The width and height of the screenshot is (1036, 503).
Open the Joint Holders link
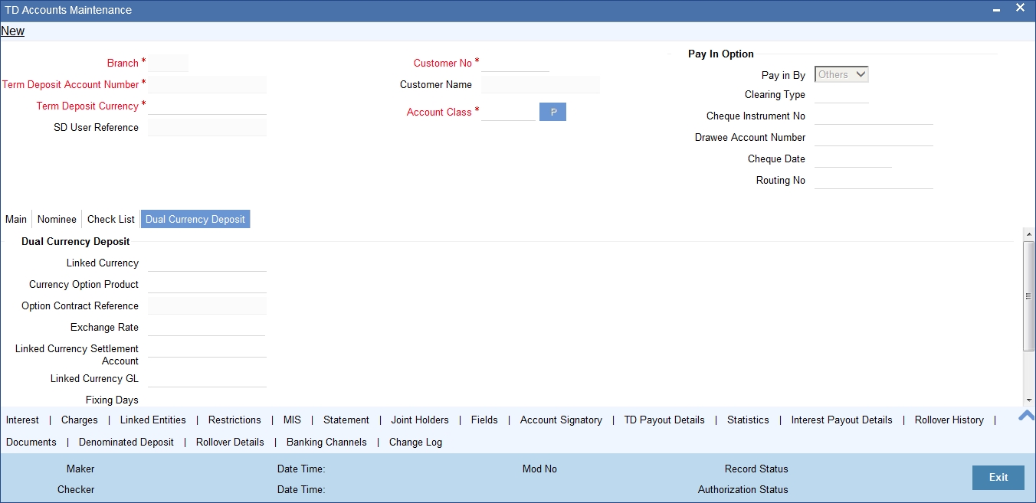[420, 420]
